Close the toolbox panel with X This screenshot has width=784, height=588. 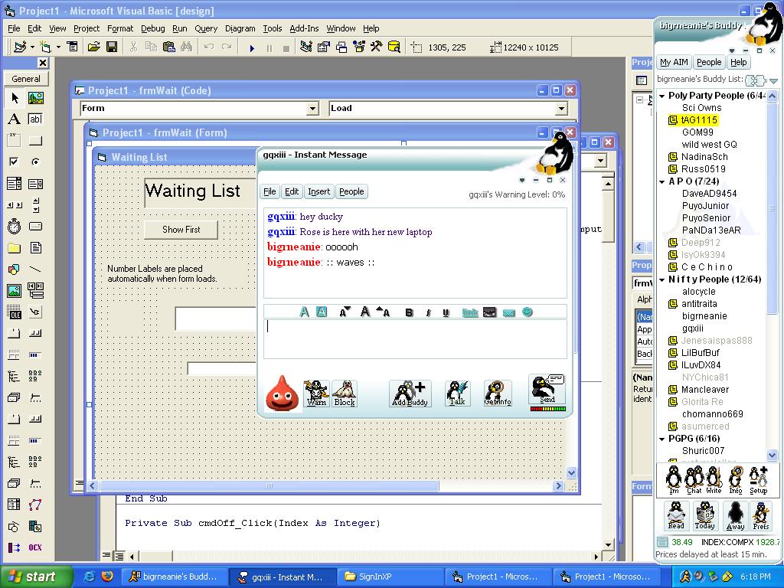(43, 63)
